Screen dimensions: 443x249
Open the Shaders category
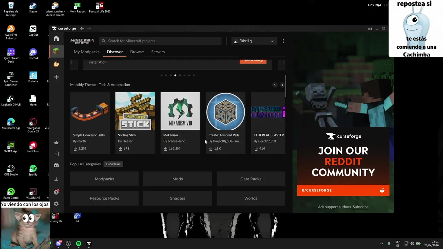pyautogui.click(x=178, y=198)
